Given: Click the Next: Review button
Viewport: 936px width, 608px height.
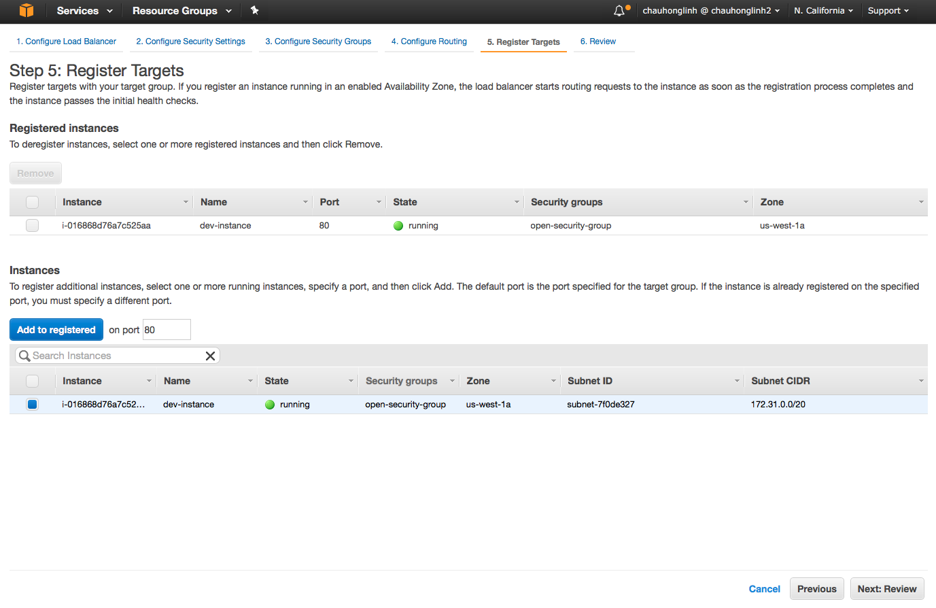Looking at the screenshot, I should pos(886,589).
